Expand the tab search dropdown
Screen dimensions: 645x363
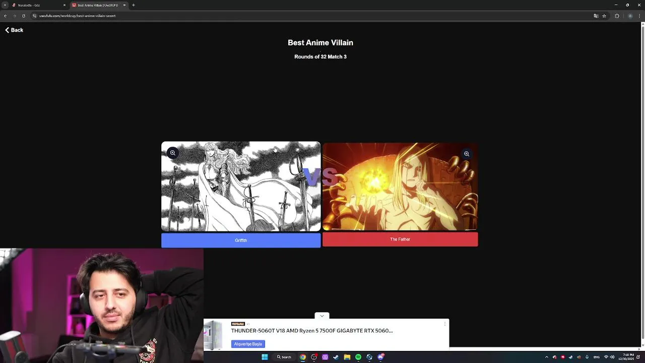coord(5,5)
